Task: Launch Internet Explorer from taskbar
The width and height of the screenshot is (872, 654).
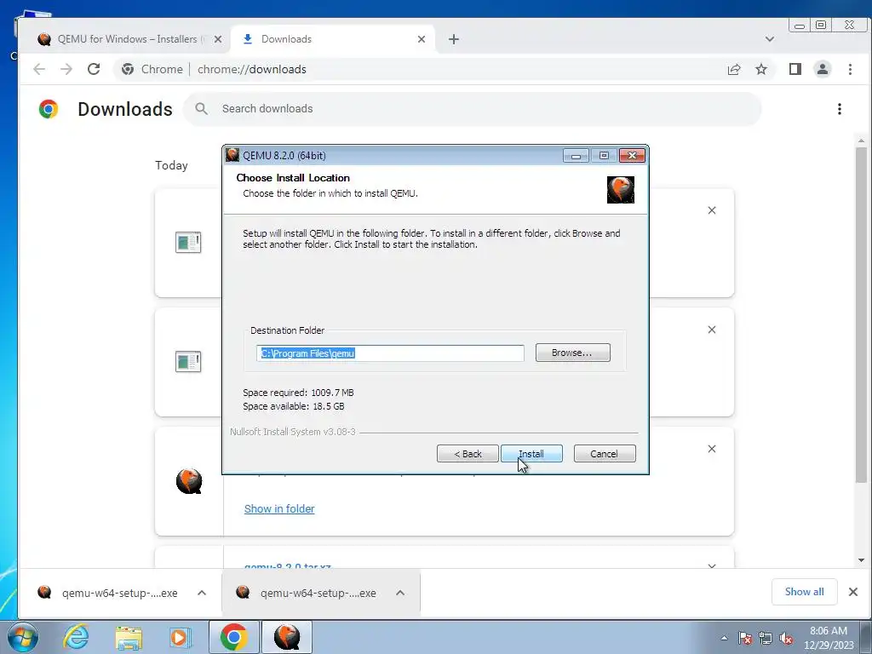Action: tap(75, 637)
